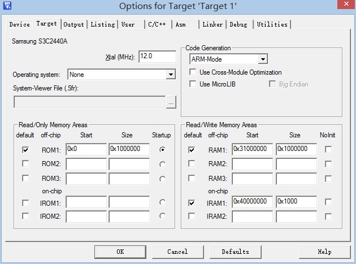The image size is (356, 264).
Task: Check the IROM1 default checkbox
Action: [25, 202]
